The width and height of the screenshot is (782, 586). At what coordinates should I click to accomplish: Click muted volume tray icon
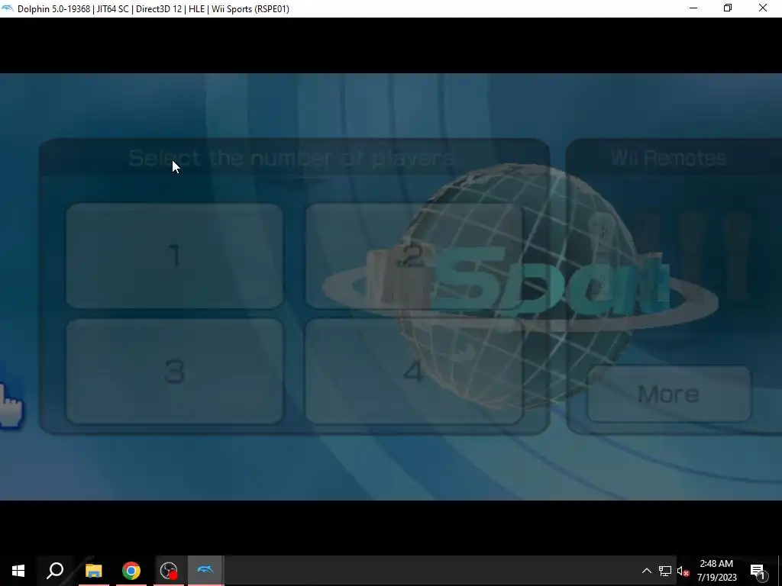point(683,571)
